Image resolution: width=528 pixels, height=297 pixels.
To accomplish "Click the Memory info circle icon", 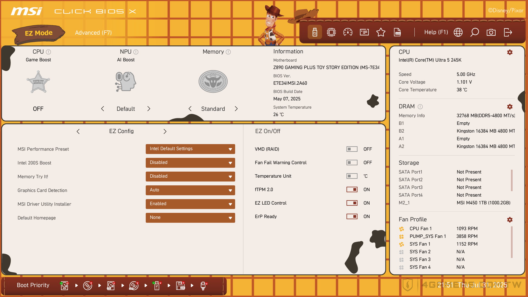I will click(x=228, y=52).
